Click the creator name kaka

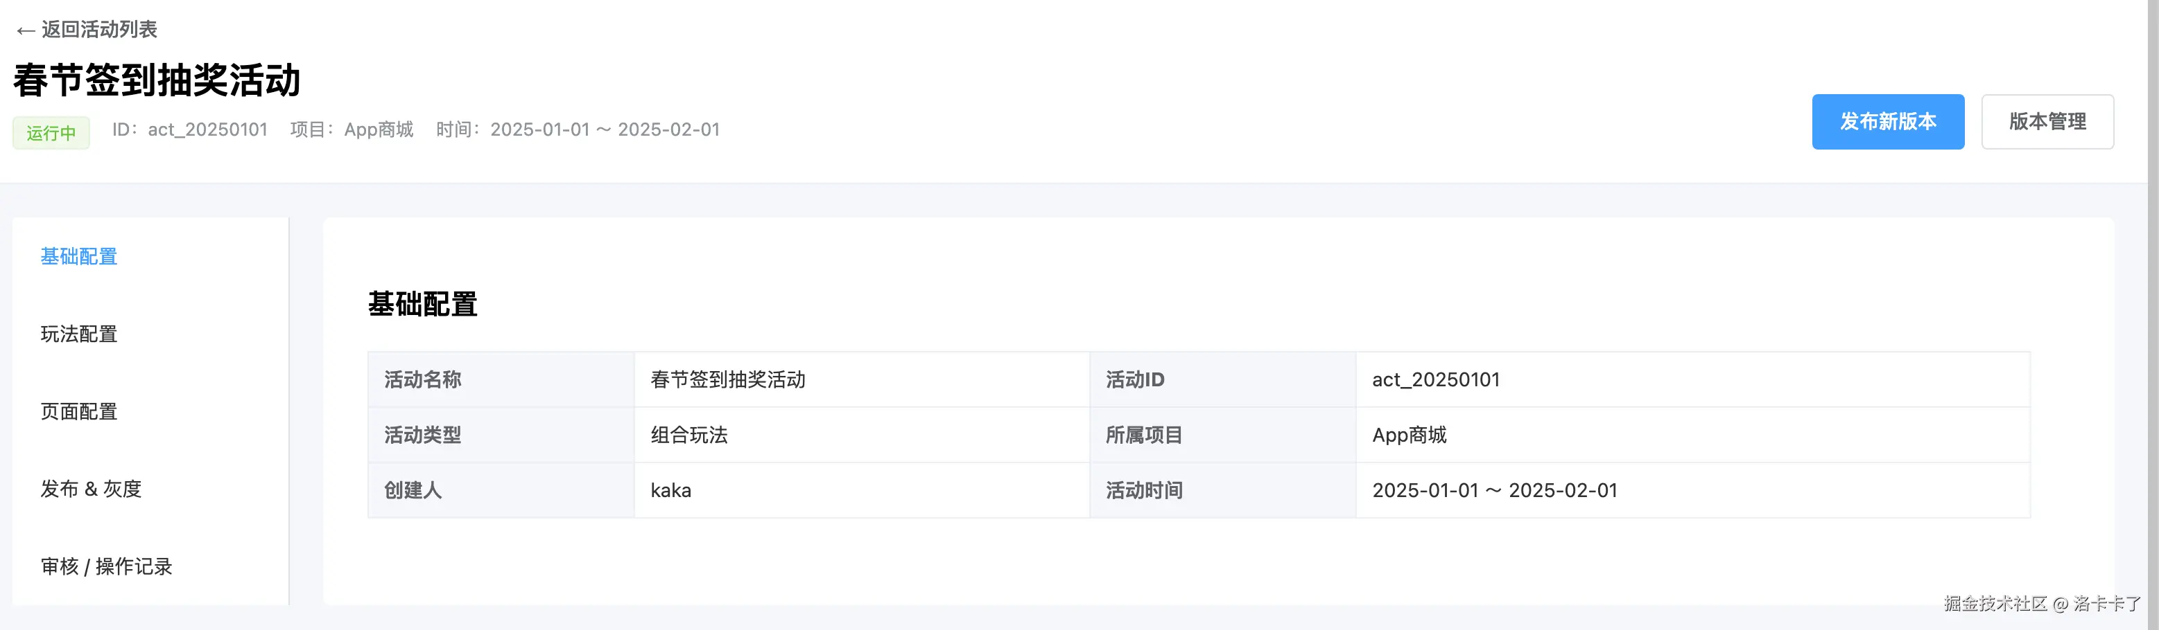point(670,490)
